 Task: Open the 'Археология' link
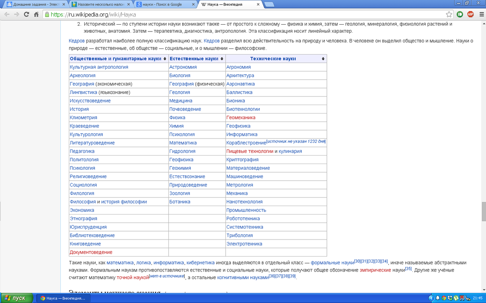(83, 76)
